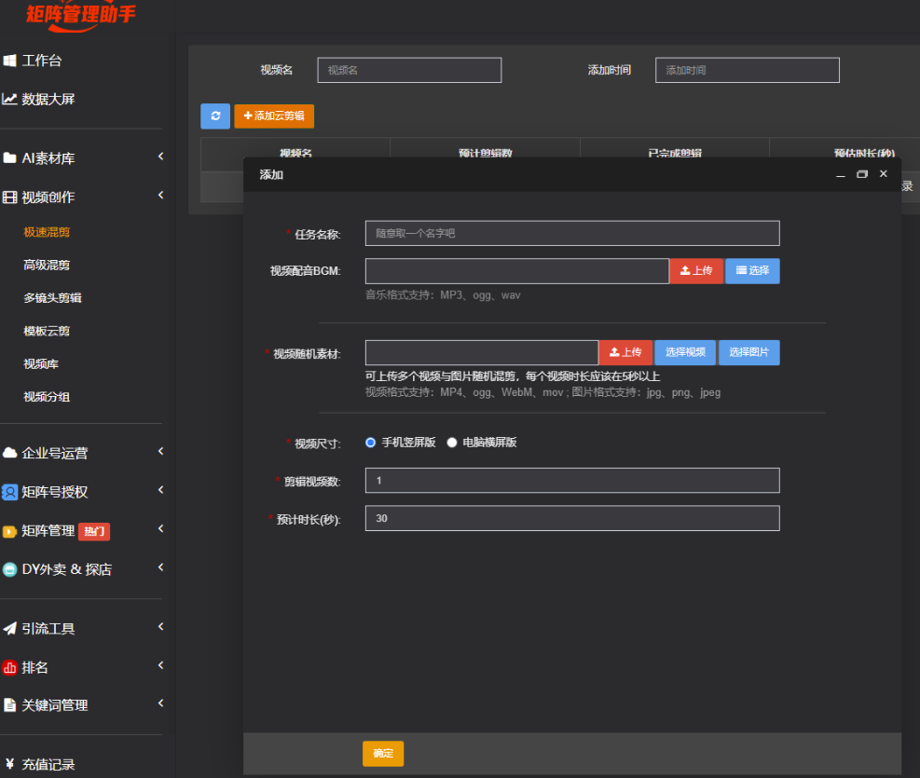Select 电脑横屏版 video size option
The height and width of the screenshot is (778, 920).
tap(453, 443)
